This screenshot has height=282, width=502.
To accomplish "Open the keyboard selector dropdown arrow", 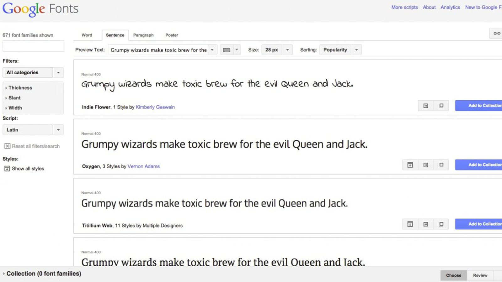I will point(237,50).
